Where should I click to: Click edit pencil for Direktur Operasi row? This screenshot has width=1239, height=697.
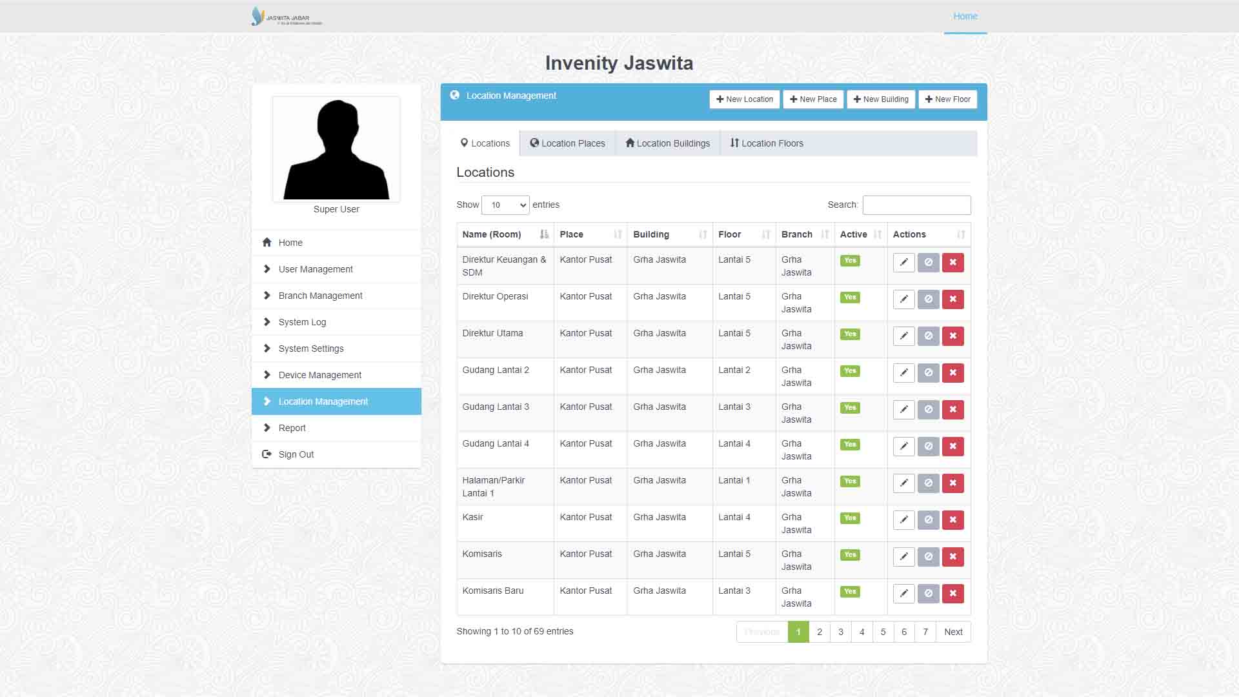tap(903, 299)
